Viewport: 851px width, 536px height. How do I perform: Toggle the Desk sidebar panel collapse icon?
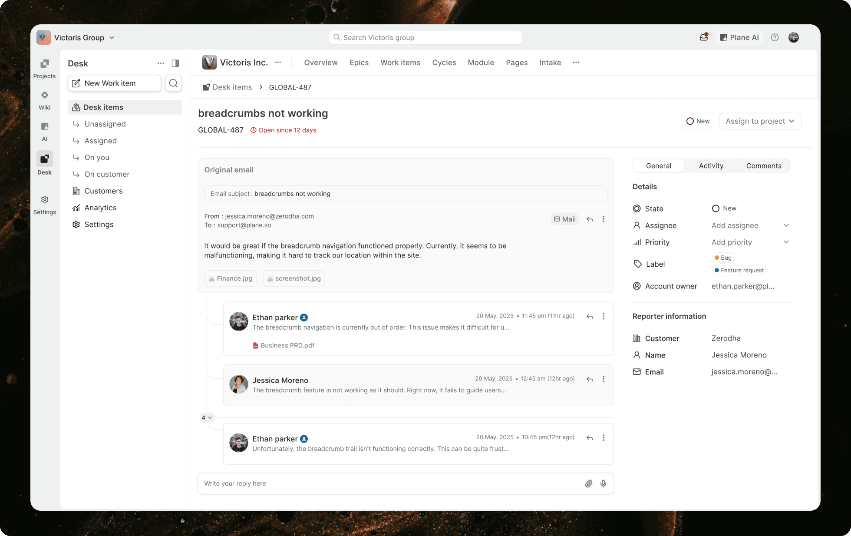click(x=175, y=63)
